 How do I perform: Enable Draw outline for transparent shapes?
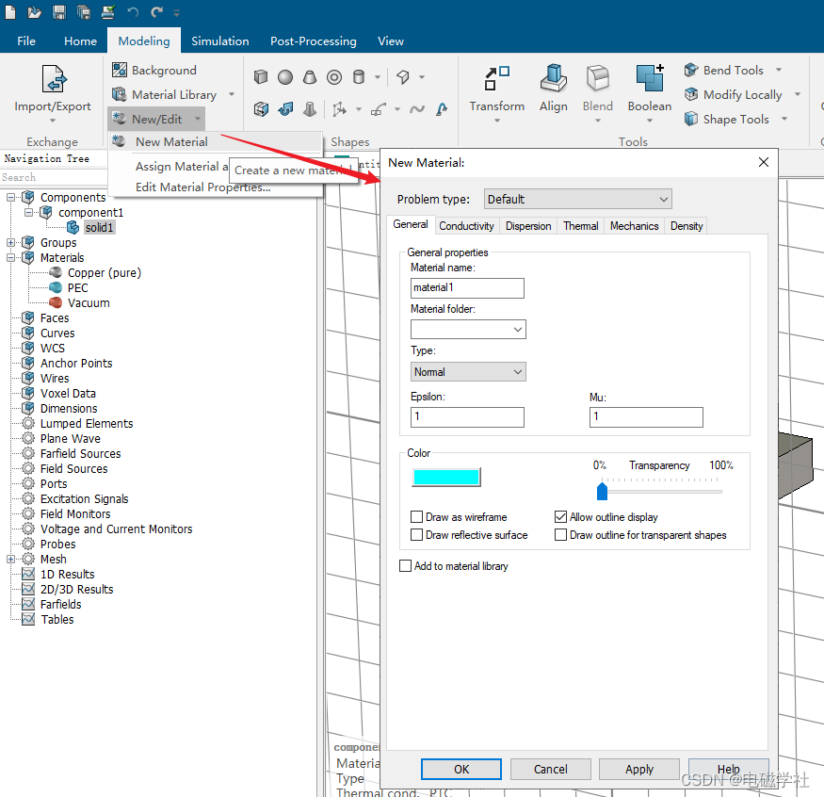(x=560, y=535)
